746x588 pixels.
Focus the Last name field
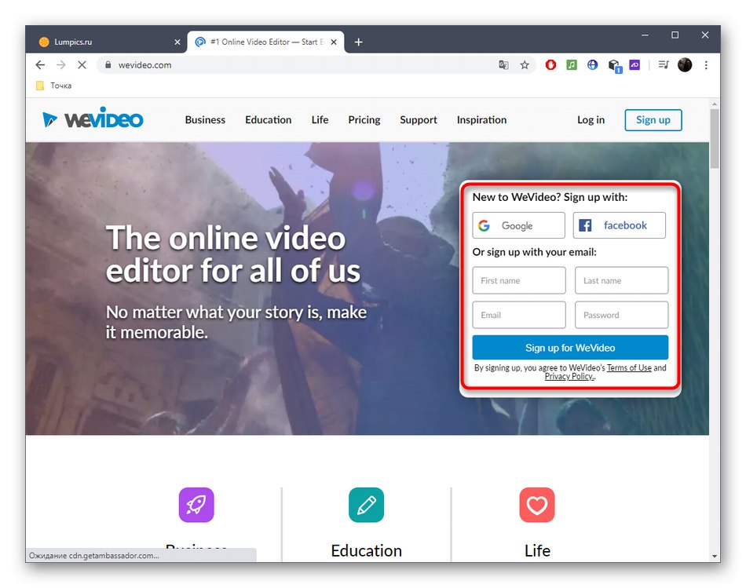click(x=621, y=281)
